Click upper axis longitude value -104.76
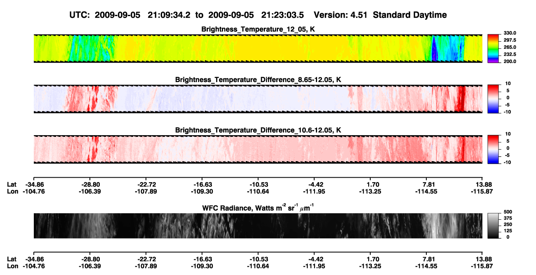Screen dimensions: 536x275 33,191
